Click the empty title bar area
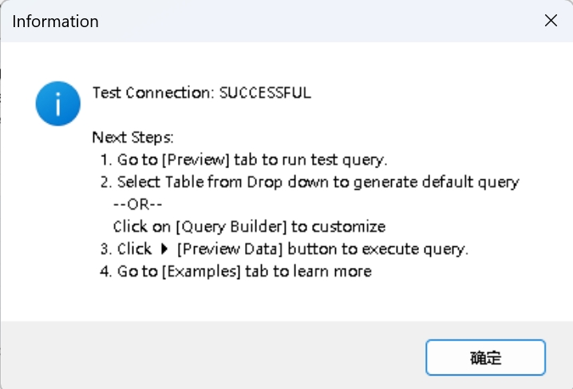 (319, 22)
